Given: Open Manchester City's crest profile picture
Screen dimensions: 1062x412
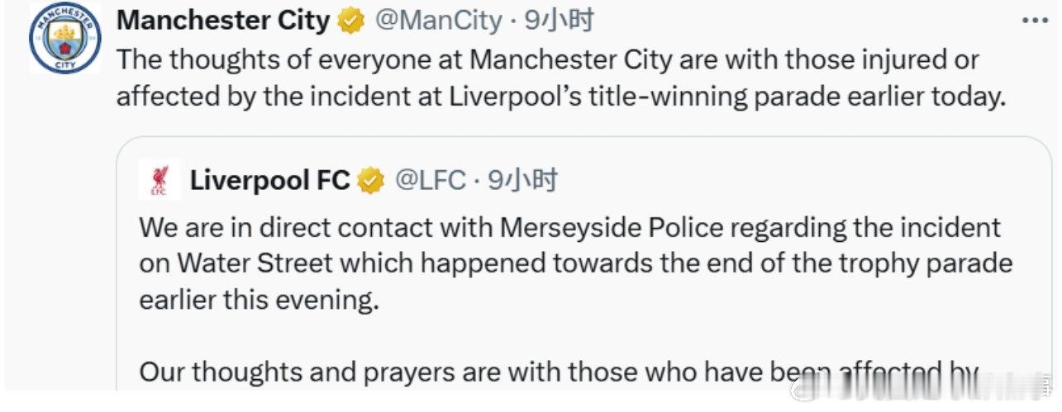Looking at the screenshot, I should [64, 38].
